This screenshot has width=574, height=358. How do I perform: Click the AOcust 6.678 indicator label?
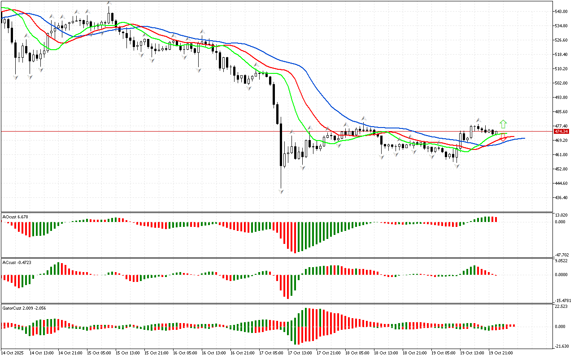(15, 217)
